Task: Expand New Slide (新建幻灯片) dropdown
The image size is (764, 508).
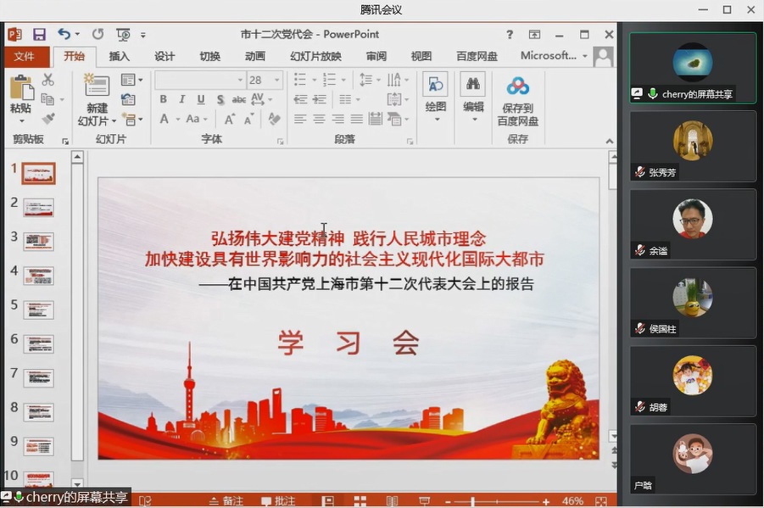Action: click(x=97, y=120)
